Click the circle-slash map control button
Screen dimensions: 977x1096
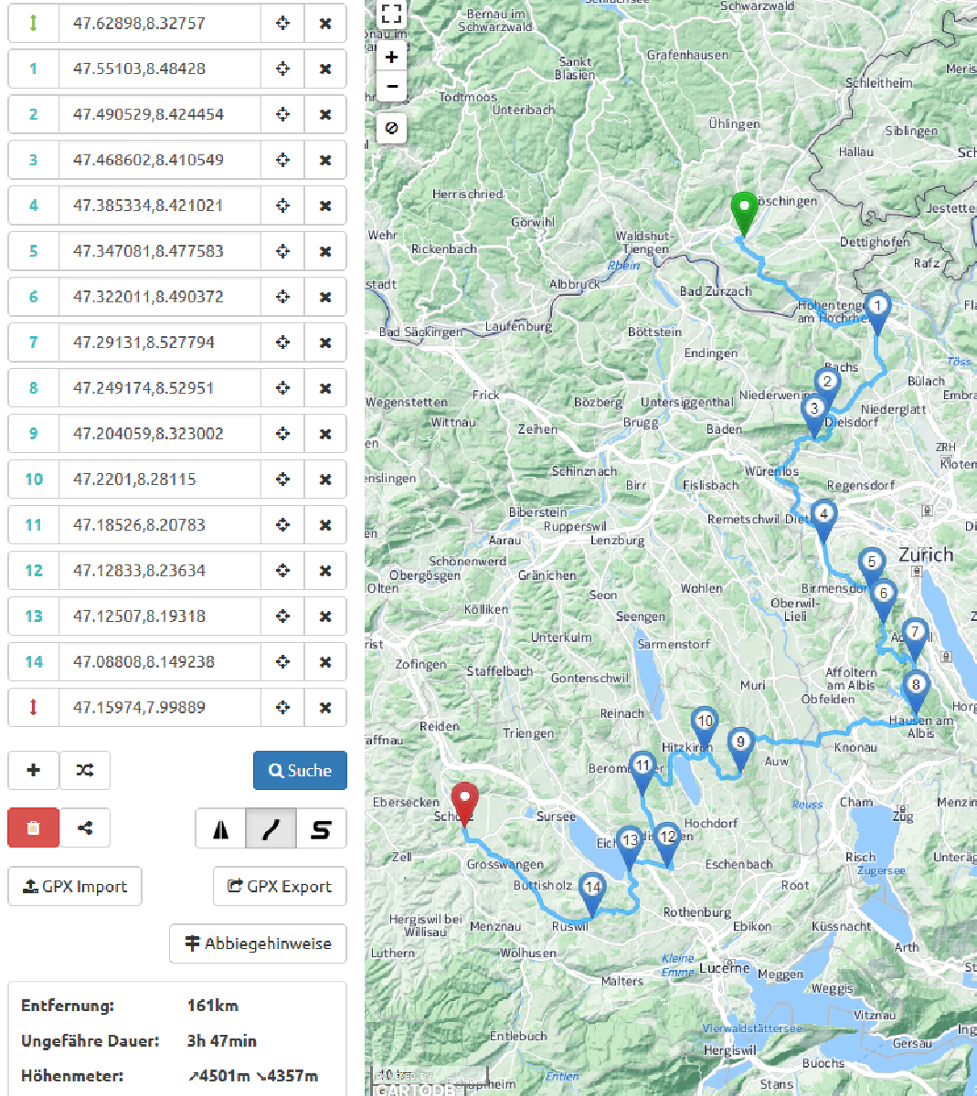391,128
